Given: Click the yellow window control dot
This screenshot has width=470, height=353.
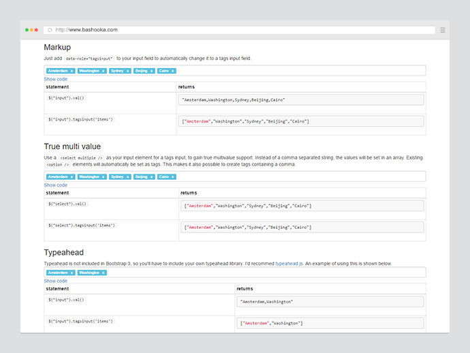Looking at the screenshot, I should [x=31, y=30].
